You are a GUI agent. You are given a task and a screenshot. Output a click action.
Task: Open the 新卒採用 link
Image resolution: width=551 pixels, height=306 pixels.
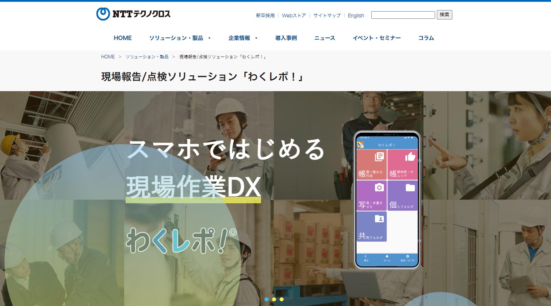click(265, 15)
